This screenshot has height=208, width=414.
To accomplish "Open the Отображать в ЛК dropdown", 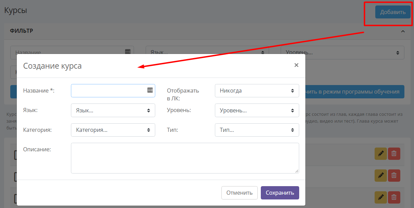I will (x=257, y=91).
